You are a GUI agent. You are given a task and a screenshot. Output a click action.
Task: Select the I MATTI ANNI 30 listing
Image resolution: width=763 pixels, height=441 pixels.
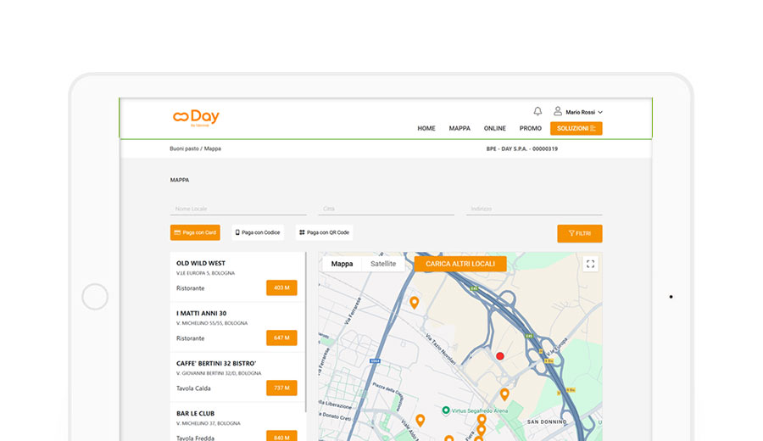(237, 327)
